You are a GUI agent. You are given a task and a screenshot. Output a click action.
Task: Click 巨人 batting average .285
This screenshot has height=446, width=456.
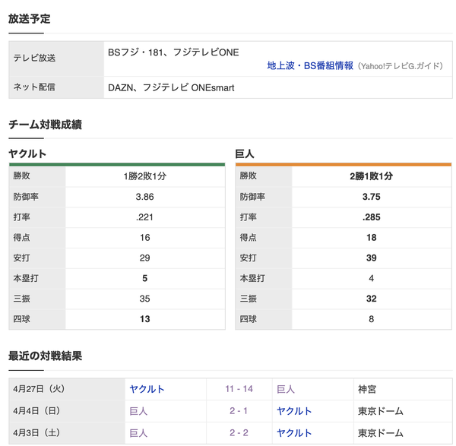click(x=372, y=217)
